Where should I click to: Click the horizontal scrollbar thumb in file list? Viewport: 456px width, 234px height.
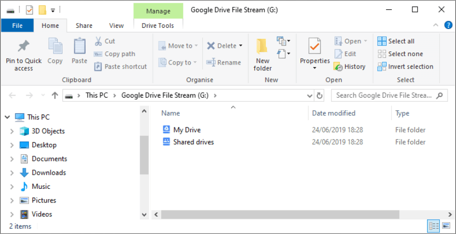click(281, 215)
